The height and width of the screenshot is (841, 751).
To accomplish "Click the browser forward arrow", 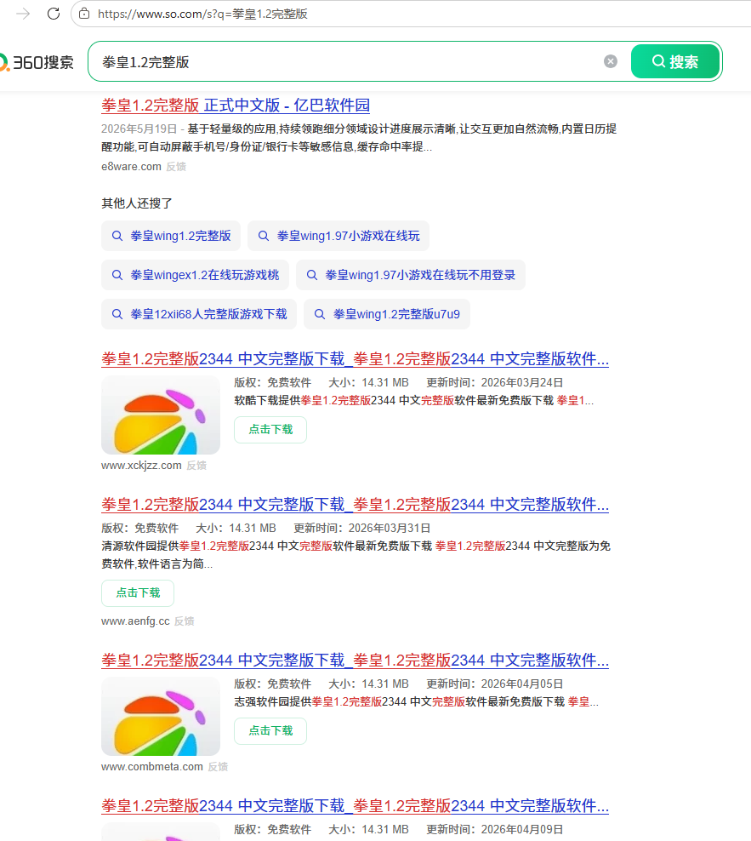I will (x=23, y=14).
